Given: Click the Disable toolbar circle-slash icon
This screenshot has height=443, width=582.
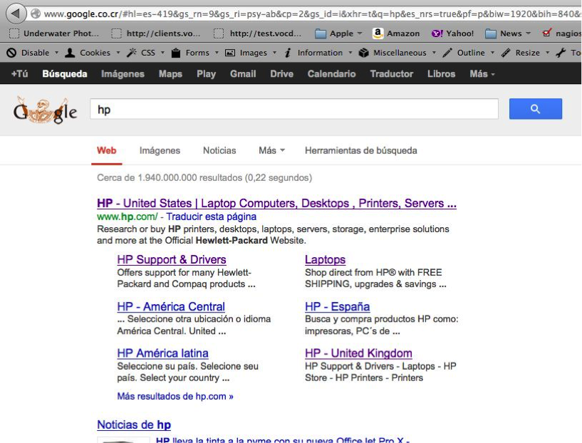Looking at the screenshot, I should tap(11, 53).
